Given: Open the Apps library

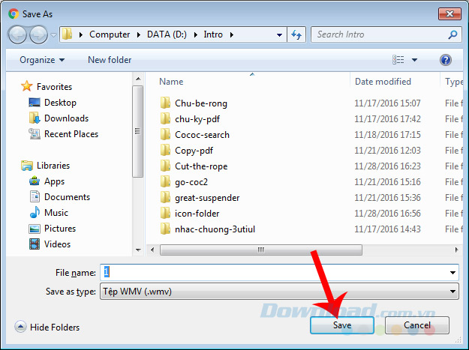Looking at the screenshot, I should click(x=54, y=181).
